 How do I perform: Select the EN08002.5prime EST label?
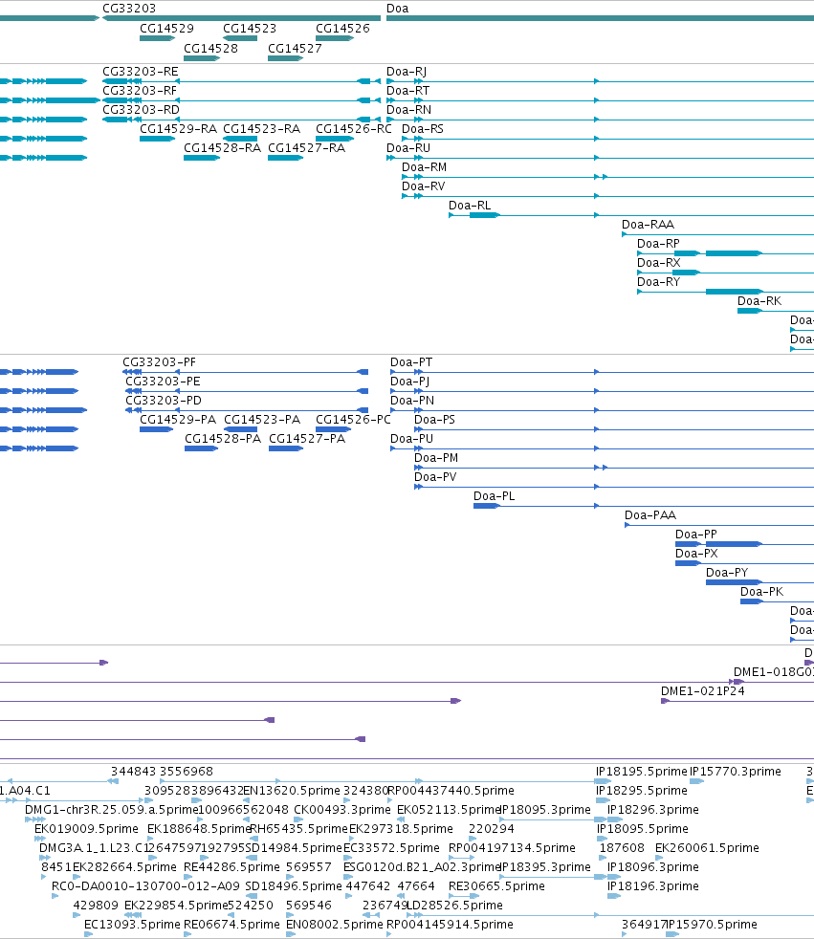coord(334,925)
